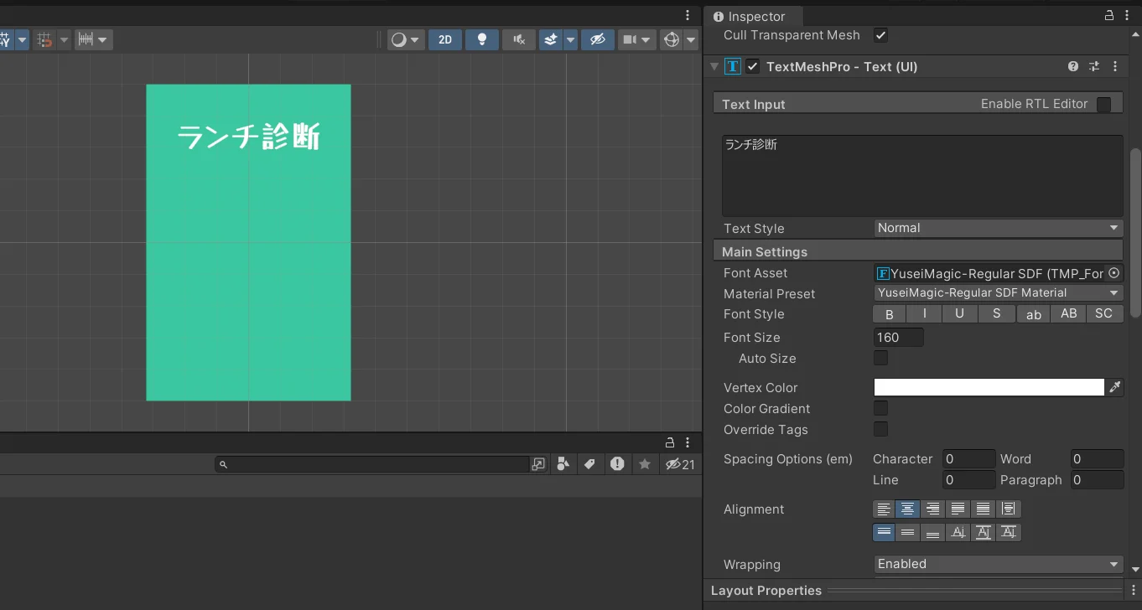This screenshot has height=610, width=1142.
Task: Toggle scene audio mute icon
Action: 519,39
